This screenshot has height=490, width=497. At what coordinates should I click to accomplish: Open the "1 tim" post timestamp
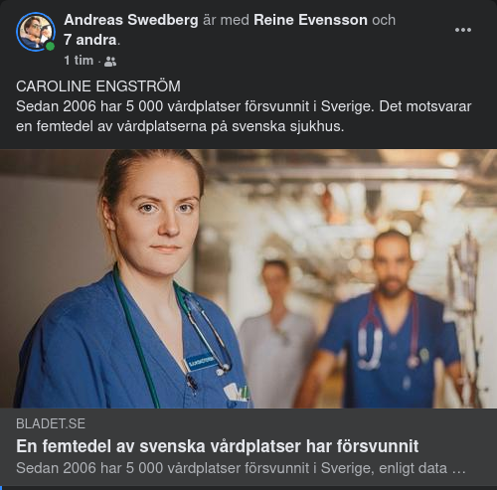[79, 61]
